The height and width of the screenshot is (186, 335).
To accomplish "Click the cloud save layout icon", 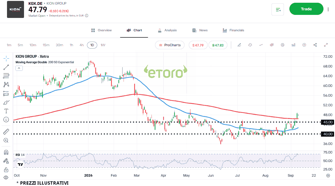I will (x=250, y=45).
